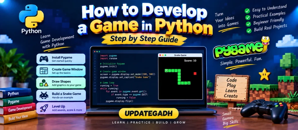Image resolution: width=298 pixels, height=130 pixels.
Task: Select the Create Game Window card title
Action: [x=67, y=69]
